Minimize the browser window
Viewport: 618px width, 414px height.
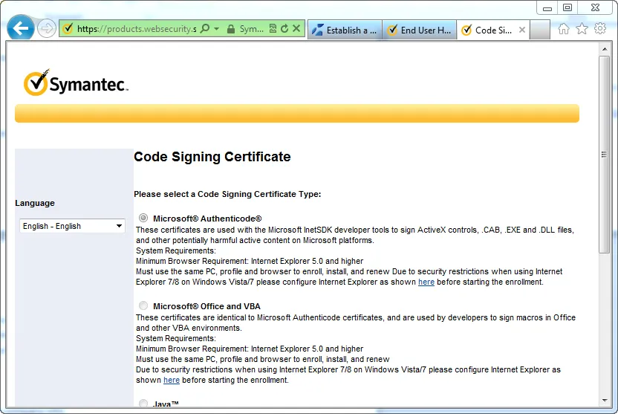(x=547, y=8)
